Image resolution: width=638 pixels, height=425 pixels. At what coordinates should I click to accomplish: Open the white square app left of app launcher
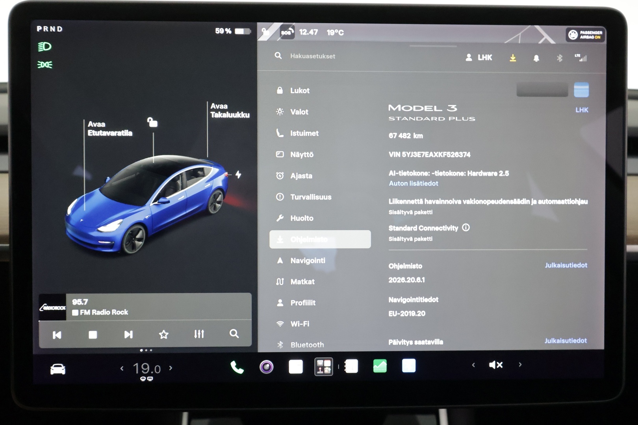tap(295, 367)
